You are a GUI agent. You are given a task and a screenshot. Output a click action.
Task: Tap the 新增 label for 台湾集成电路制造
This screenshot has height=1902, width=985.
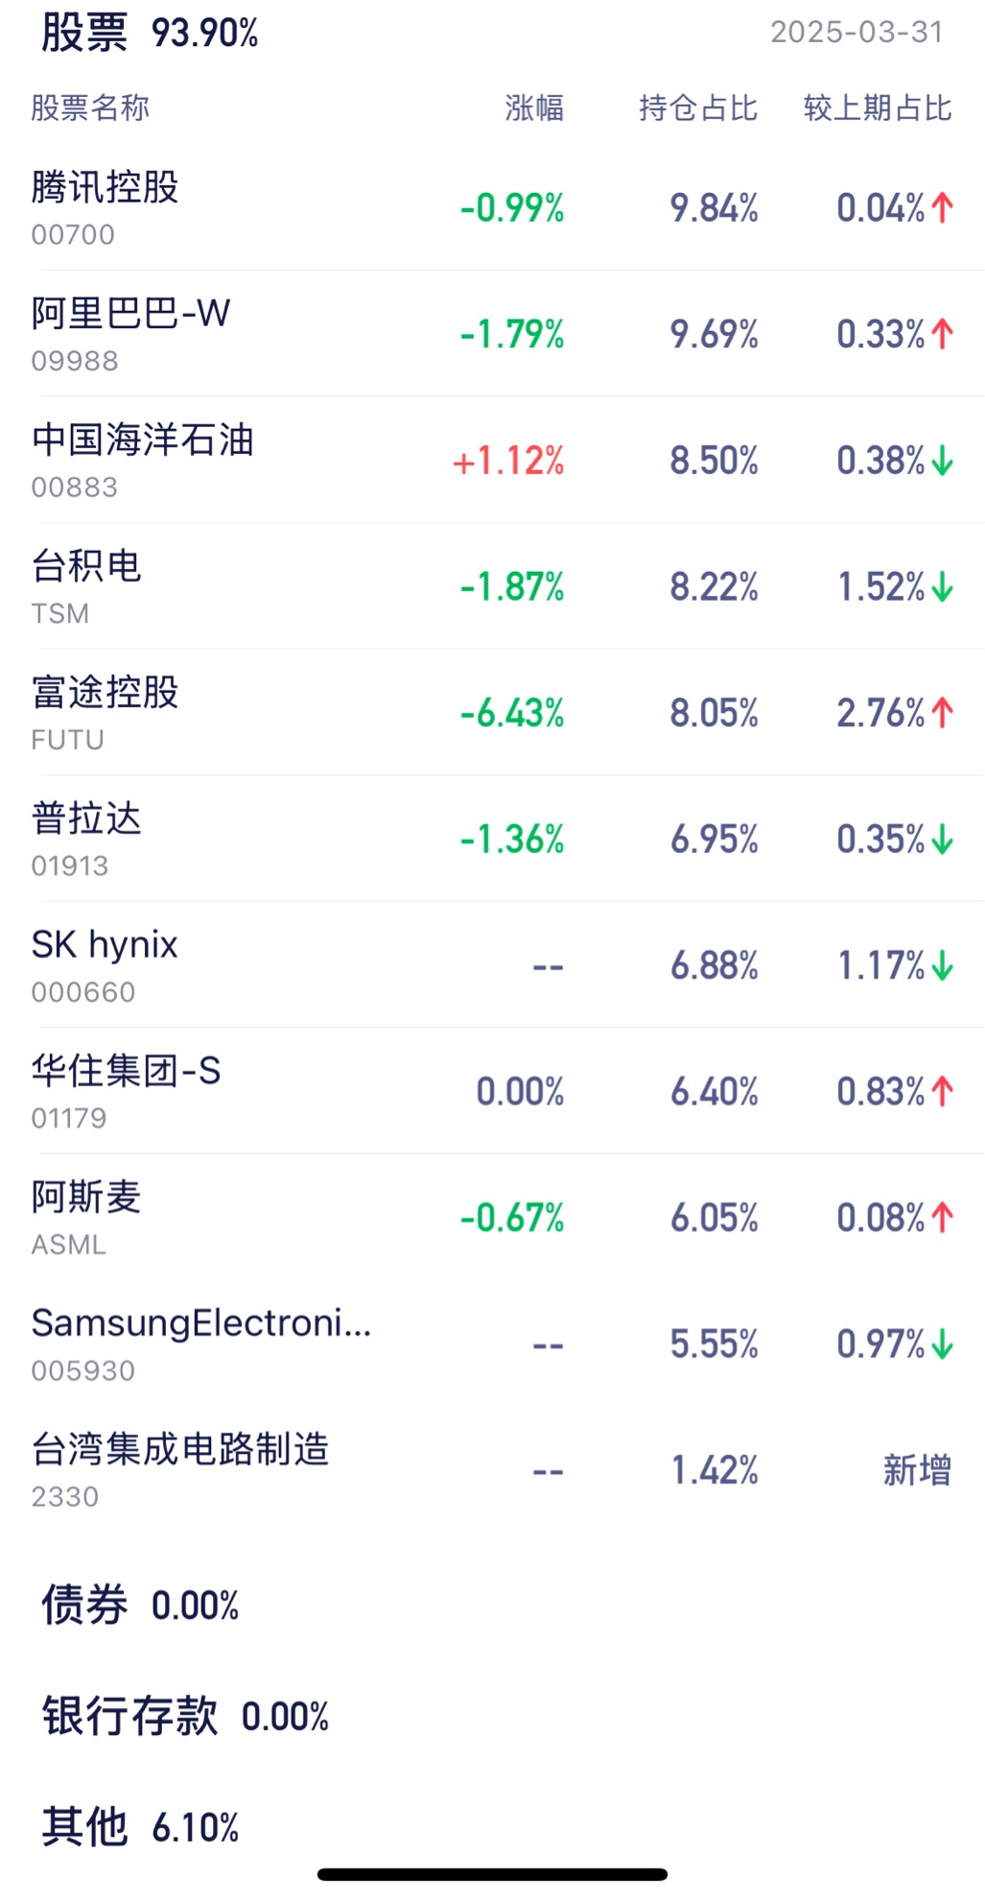(917, 1470)
